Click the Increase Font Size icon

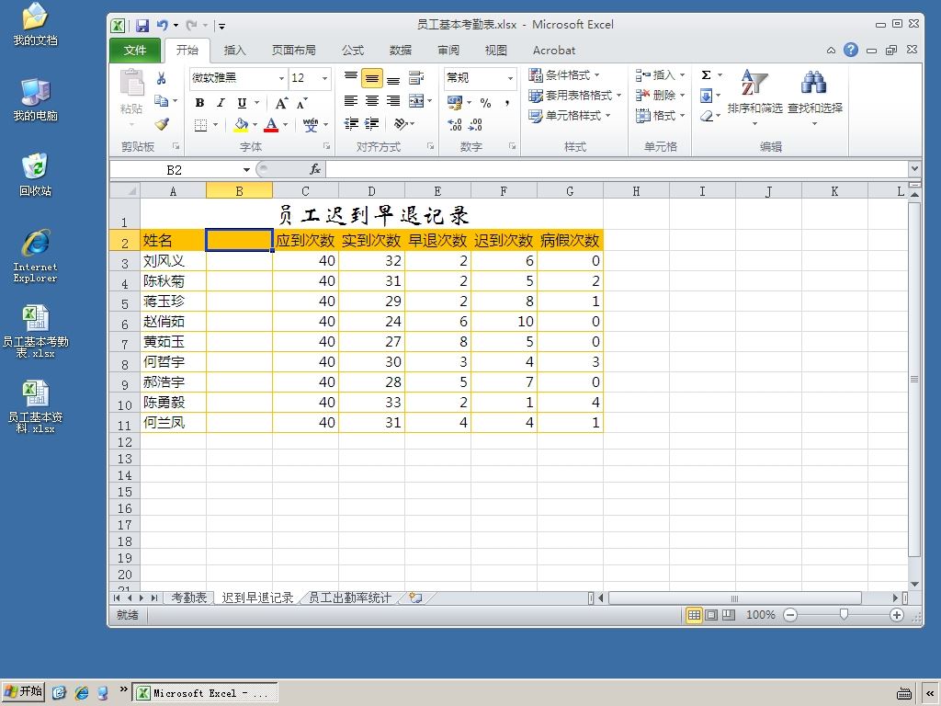(x=281, y=103)
